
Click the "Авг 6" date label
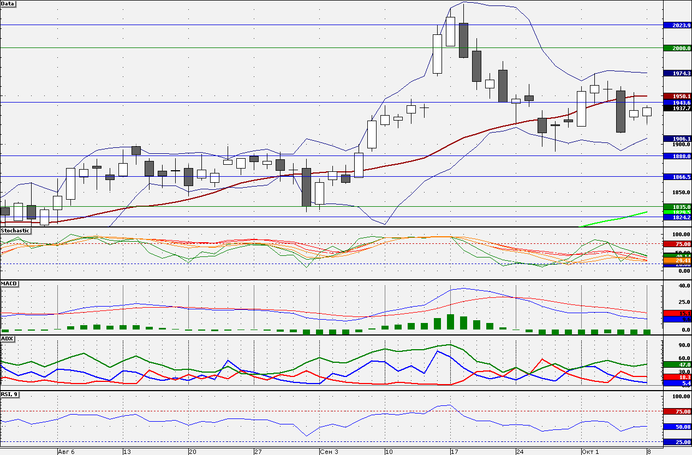click(x=66, y=452)
